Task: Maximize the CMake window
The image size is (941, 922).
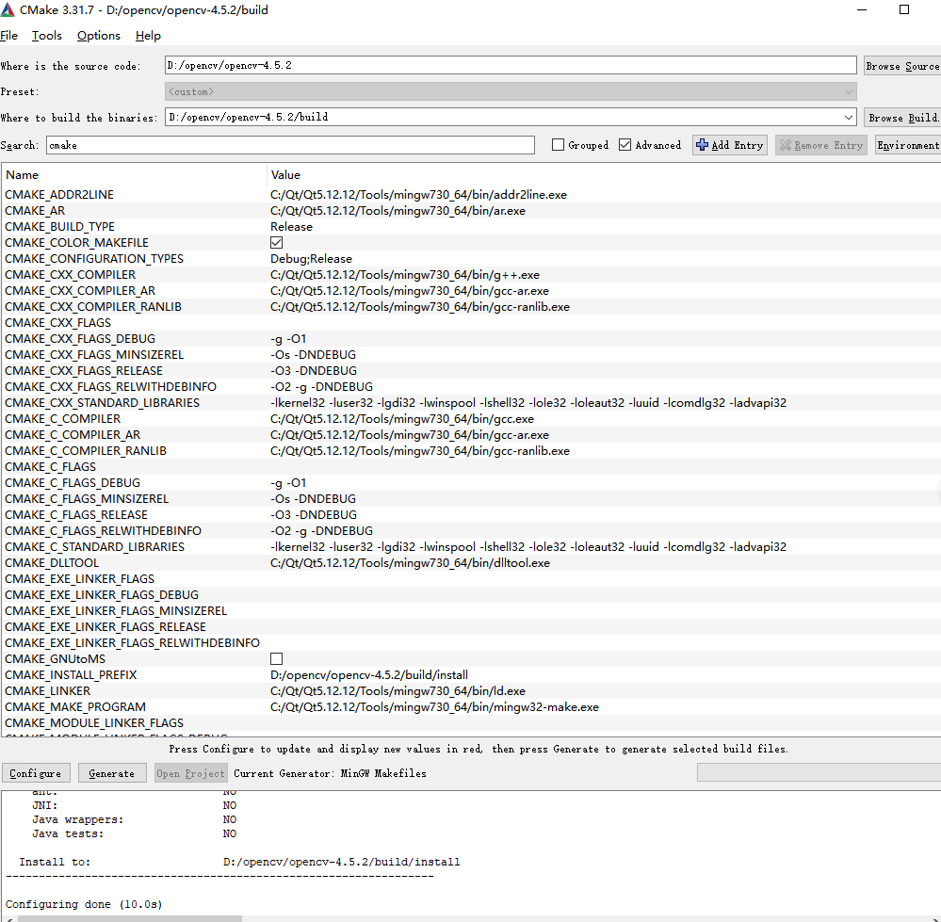Action: point(903,9)
